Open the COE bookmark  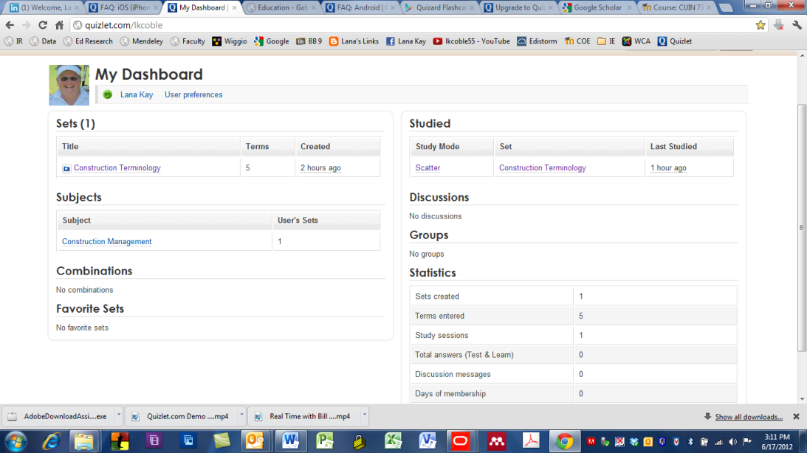click(x=577, y=41)
